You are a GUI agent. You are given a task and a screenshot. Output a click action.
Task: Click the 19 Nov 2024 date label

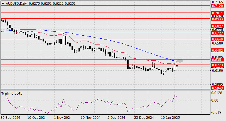click(x=90, y=118)
